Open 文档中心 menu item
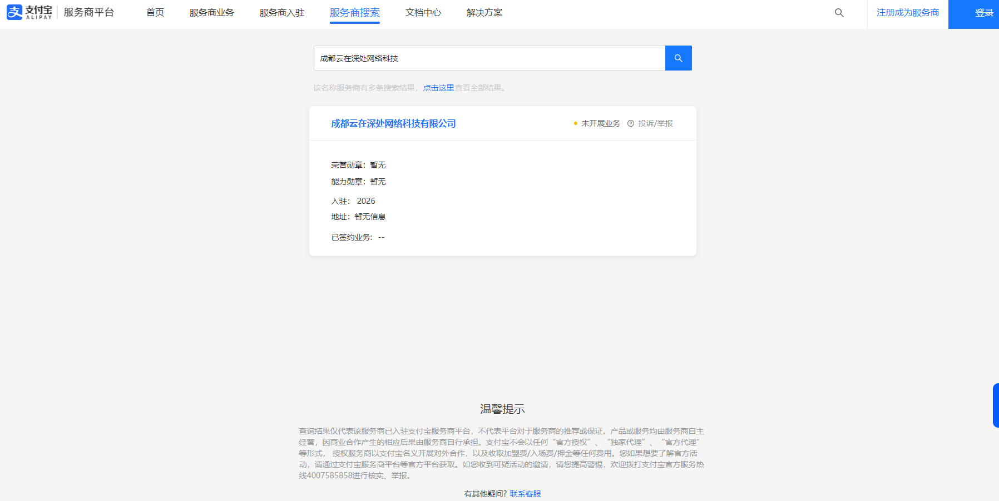Image resolution: width=999 pixels, height=501 pixels. (x=423, y=13)
